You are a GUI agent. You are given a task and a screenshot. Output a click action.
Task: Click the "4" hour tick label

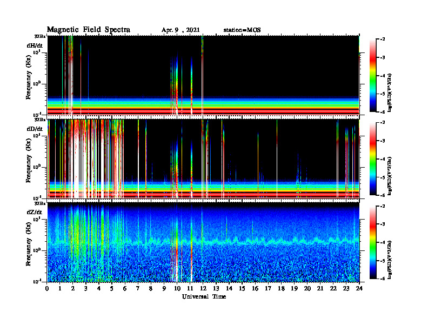pos(99,288)
